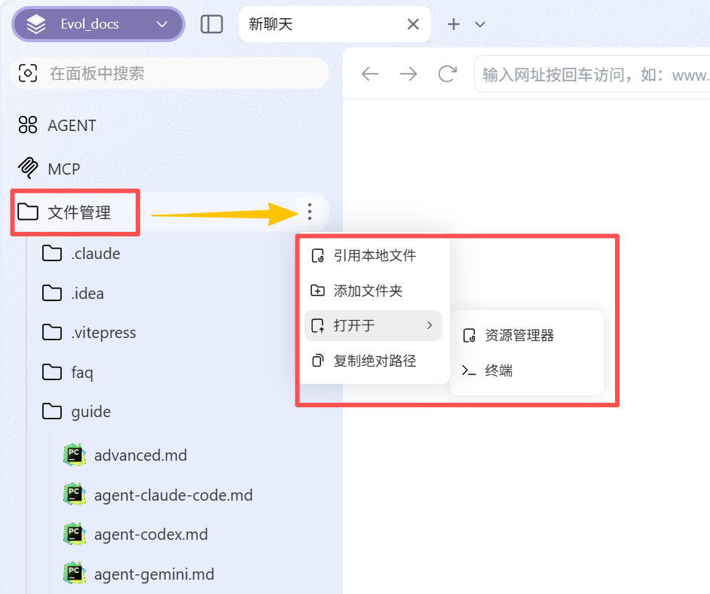The height and width of the screenshot is (594, 710).
Task: Open in 终端 from submenu
Action: 498,370
